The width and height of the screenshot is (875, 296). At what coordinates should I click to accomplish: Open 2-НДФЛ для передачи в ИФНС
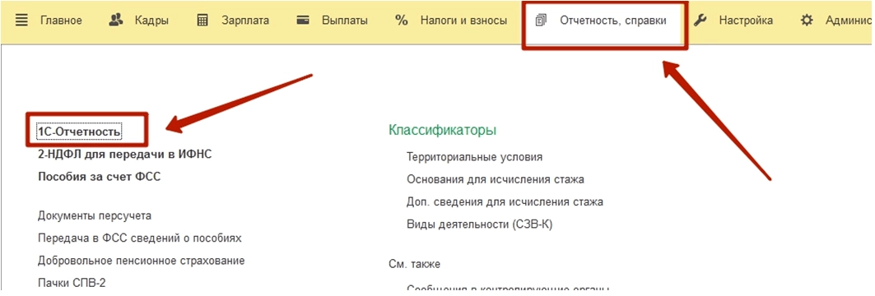125,155
